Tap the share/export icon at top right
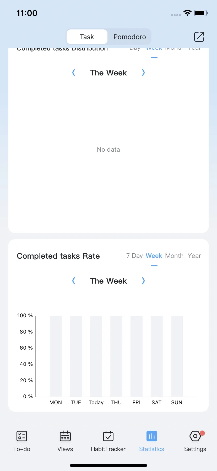This screenshot has height=471, width=217. (199, 37)
